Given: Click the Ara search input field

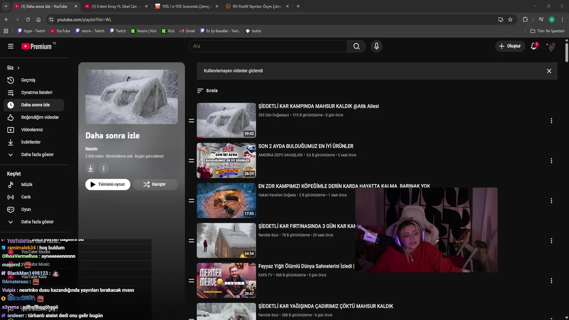Looking at the screenshot, I should click(x=268, y=46).
